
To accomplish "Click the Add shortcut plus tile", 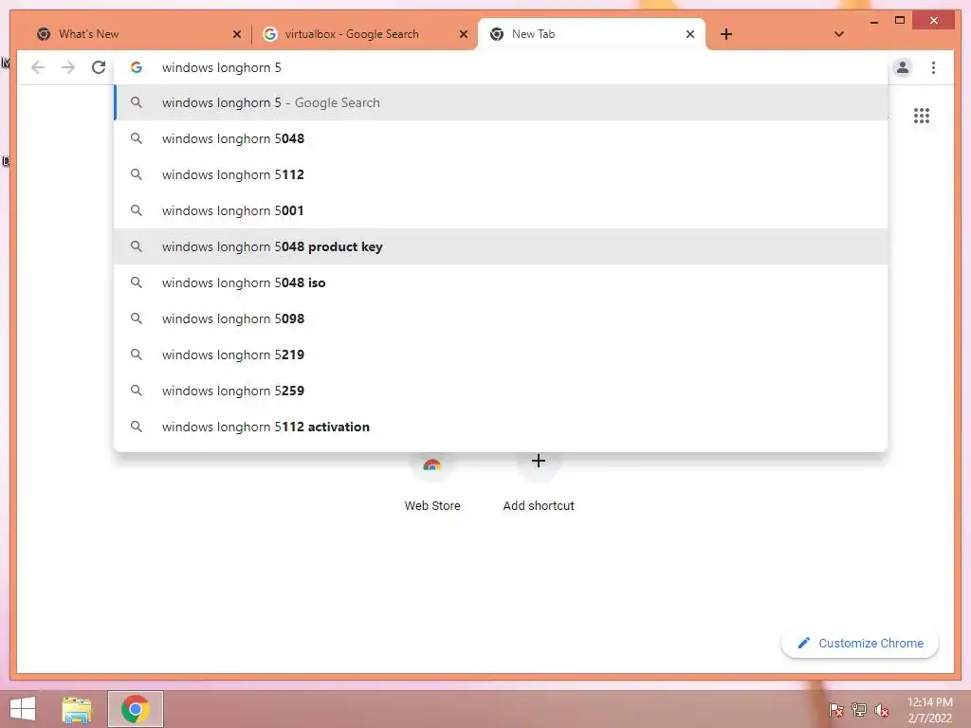I will point(539,482).
